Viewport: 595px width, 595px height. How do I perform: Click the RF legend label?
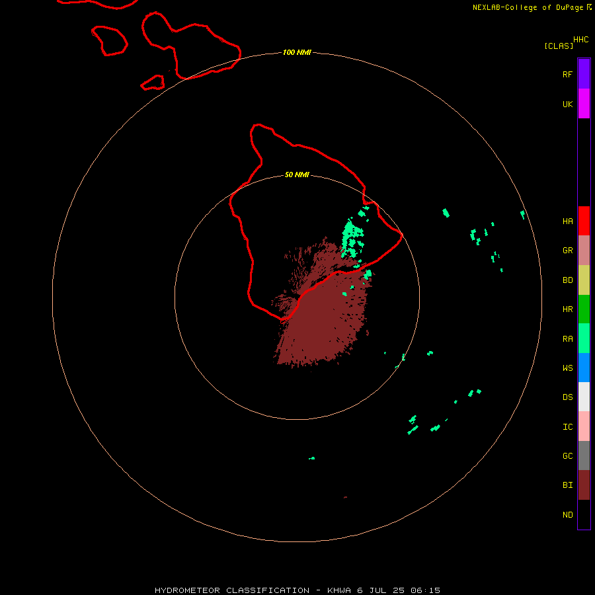coord(567,75)
